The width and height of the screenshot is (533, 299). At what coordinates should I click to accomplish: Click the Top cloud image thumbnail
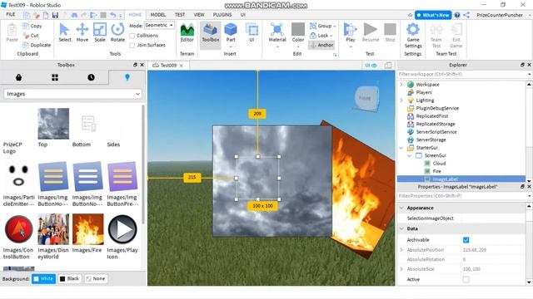(x=53, y=124)
